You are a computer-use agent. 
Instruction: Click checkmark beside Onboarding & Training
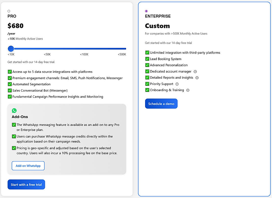(x=147, y=90)
